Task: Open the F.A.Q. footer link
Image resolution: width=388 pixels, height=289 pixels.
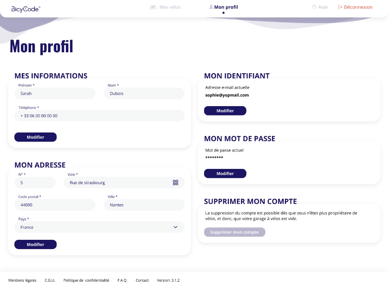Action: [122, 280]
